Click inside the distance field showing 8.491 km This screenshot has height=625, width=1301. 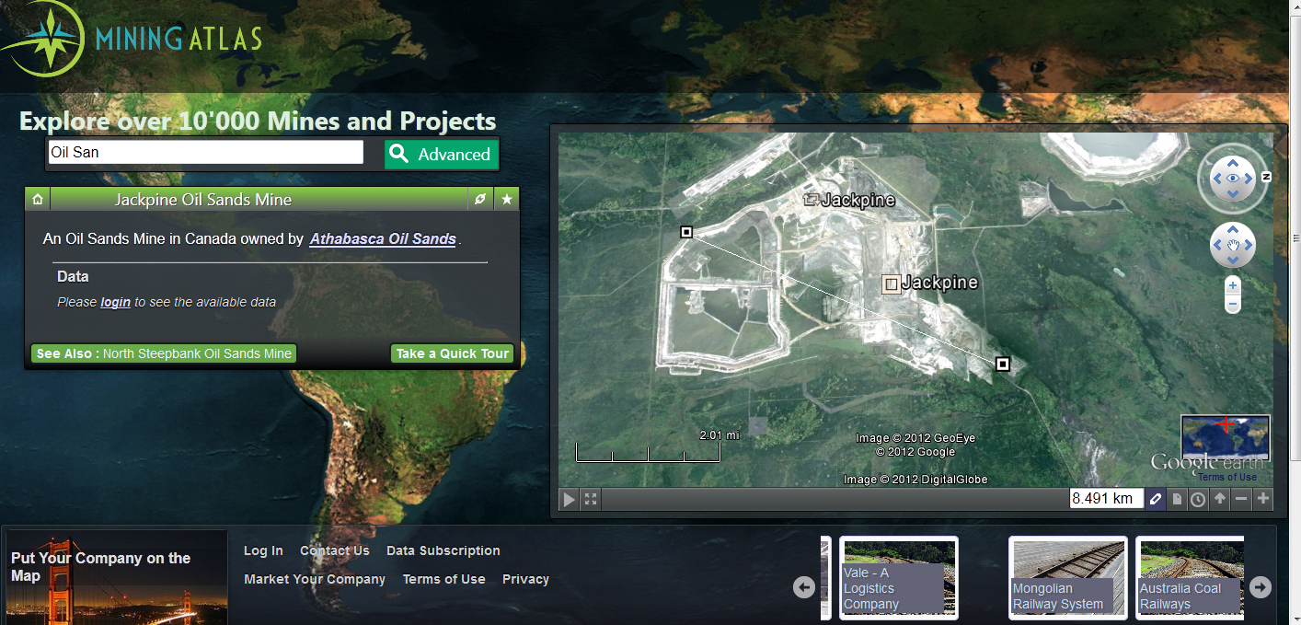(1106, 498)
